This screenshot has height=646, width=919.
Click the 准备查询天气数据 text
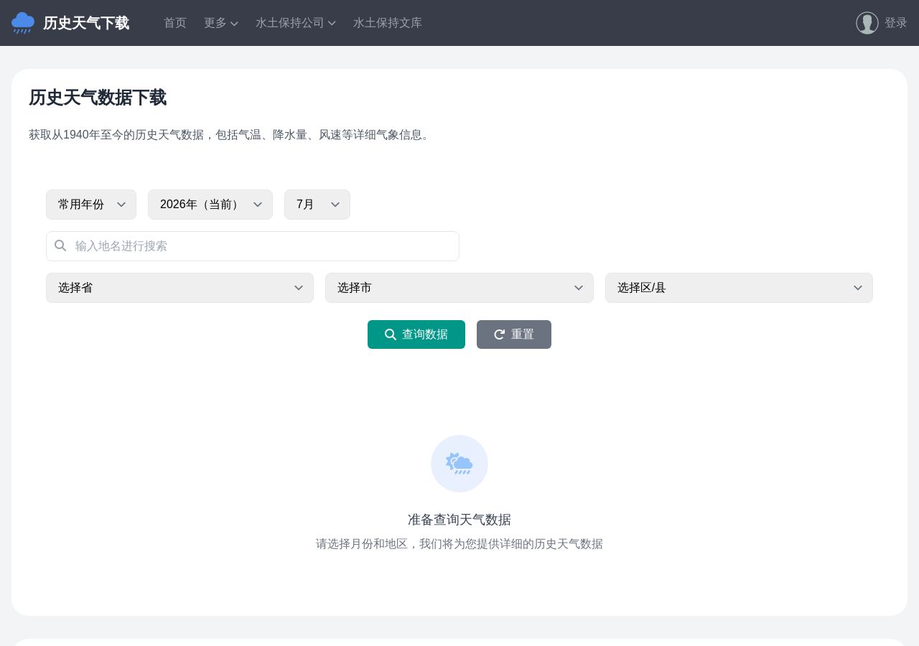click(x=459, y=520)
